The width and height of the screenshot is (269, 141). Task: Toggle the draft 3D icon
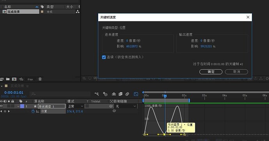105,94
